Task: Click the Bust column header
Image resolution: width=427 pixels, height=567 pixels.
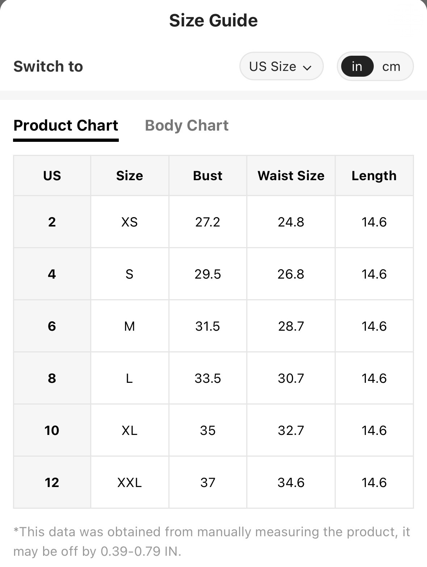Action: tap(208, 175)
